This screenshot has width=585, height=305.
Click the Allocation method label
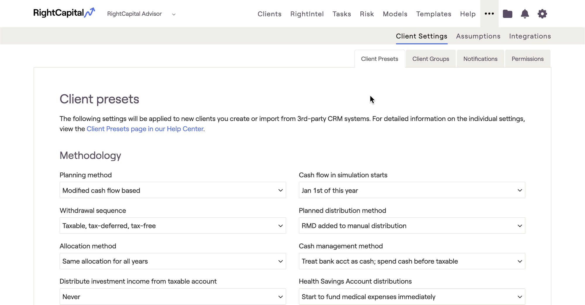[x=88, y=246]
